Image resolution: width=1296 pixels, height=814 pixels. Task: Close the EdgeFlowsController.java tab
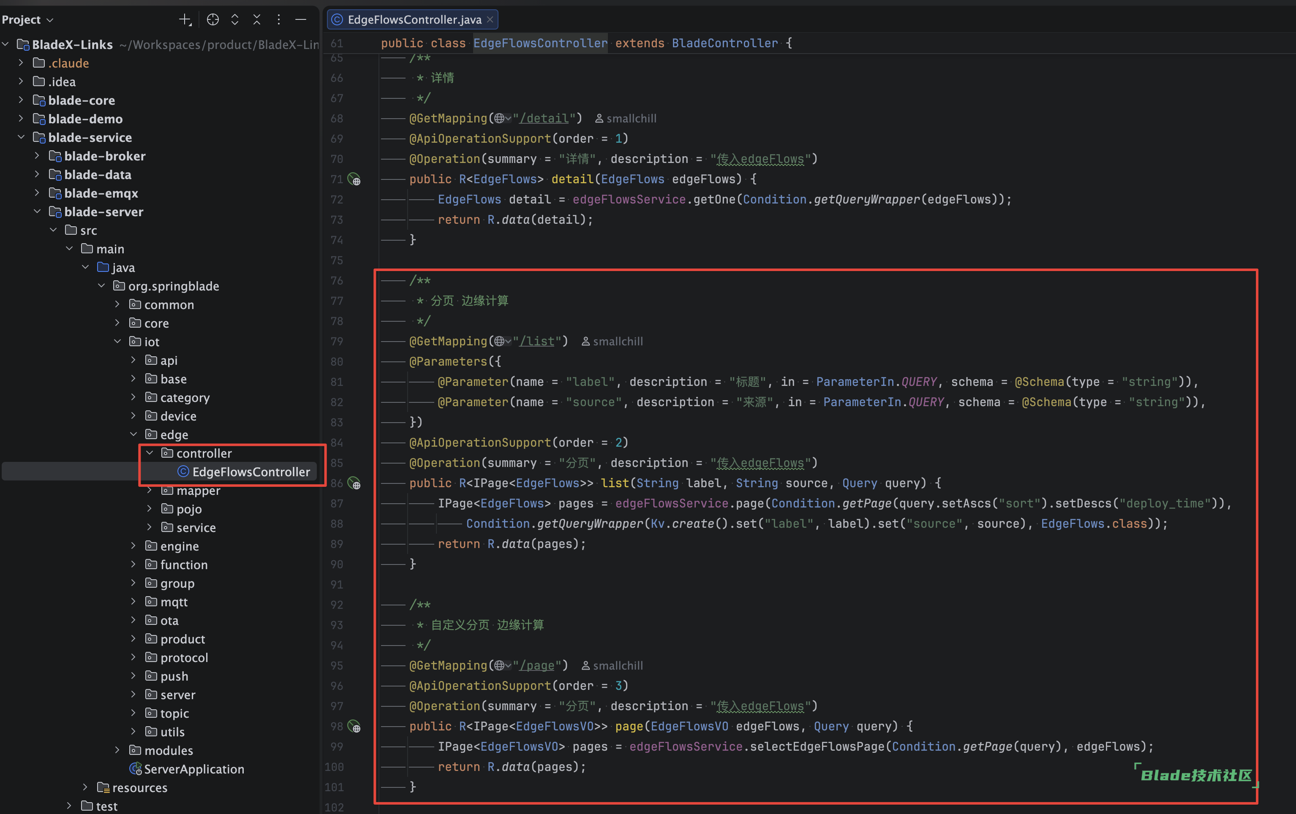[x=490, y=20]
